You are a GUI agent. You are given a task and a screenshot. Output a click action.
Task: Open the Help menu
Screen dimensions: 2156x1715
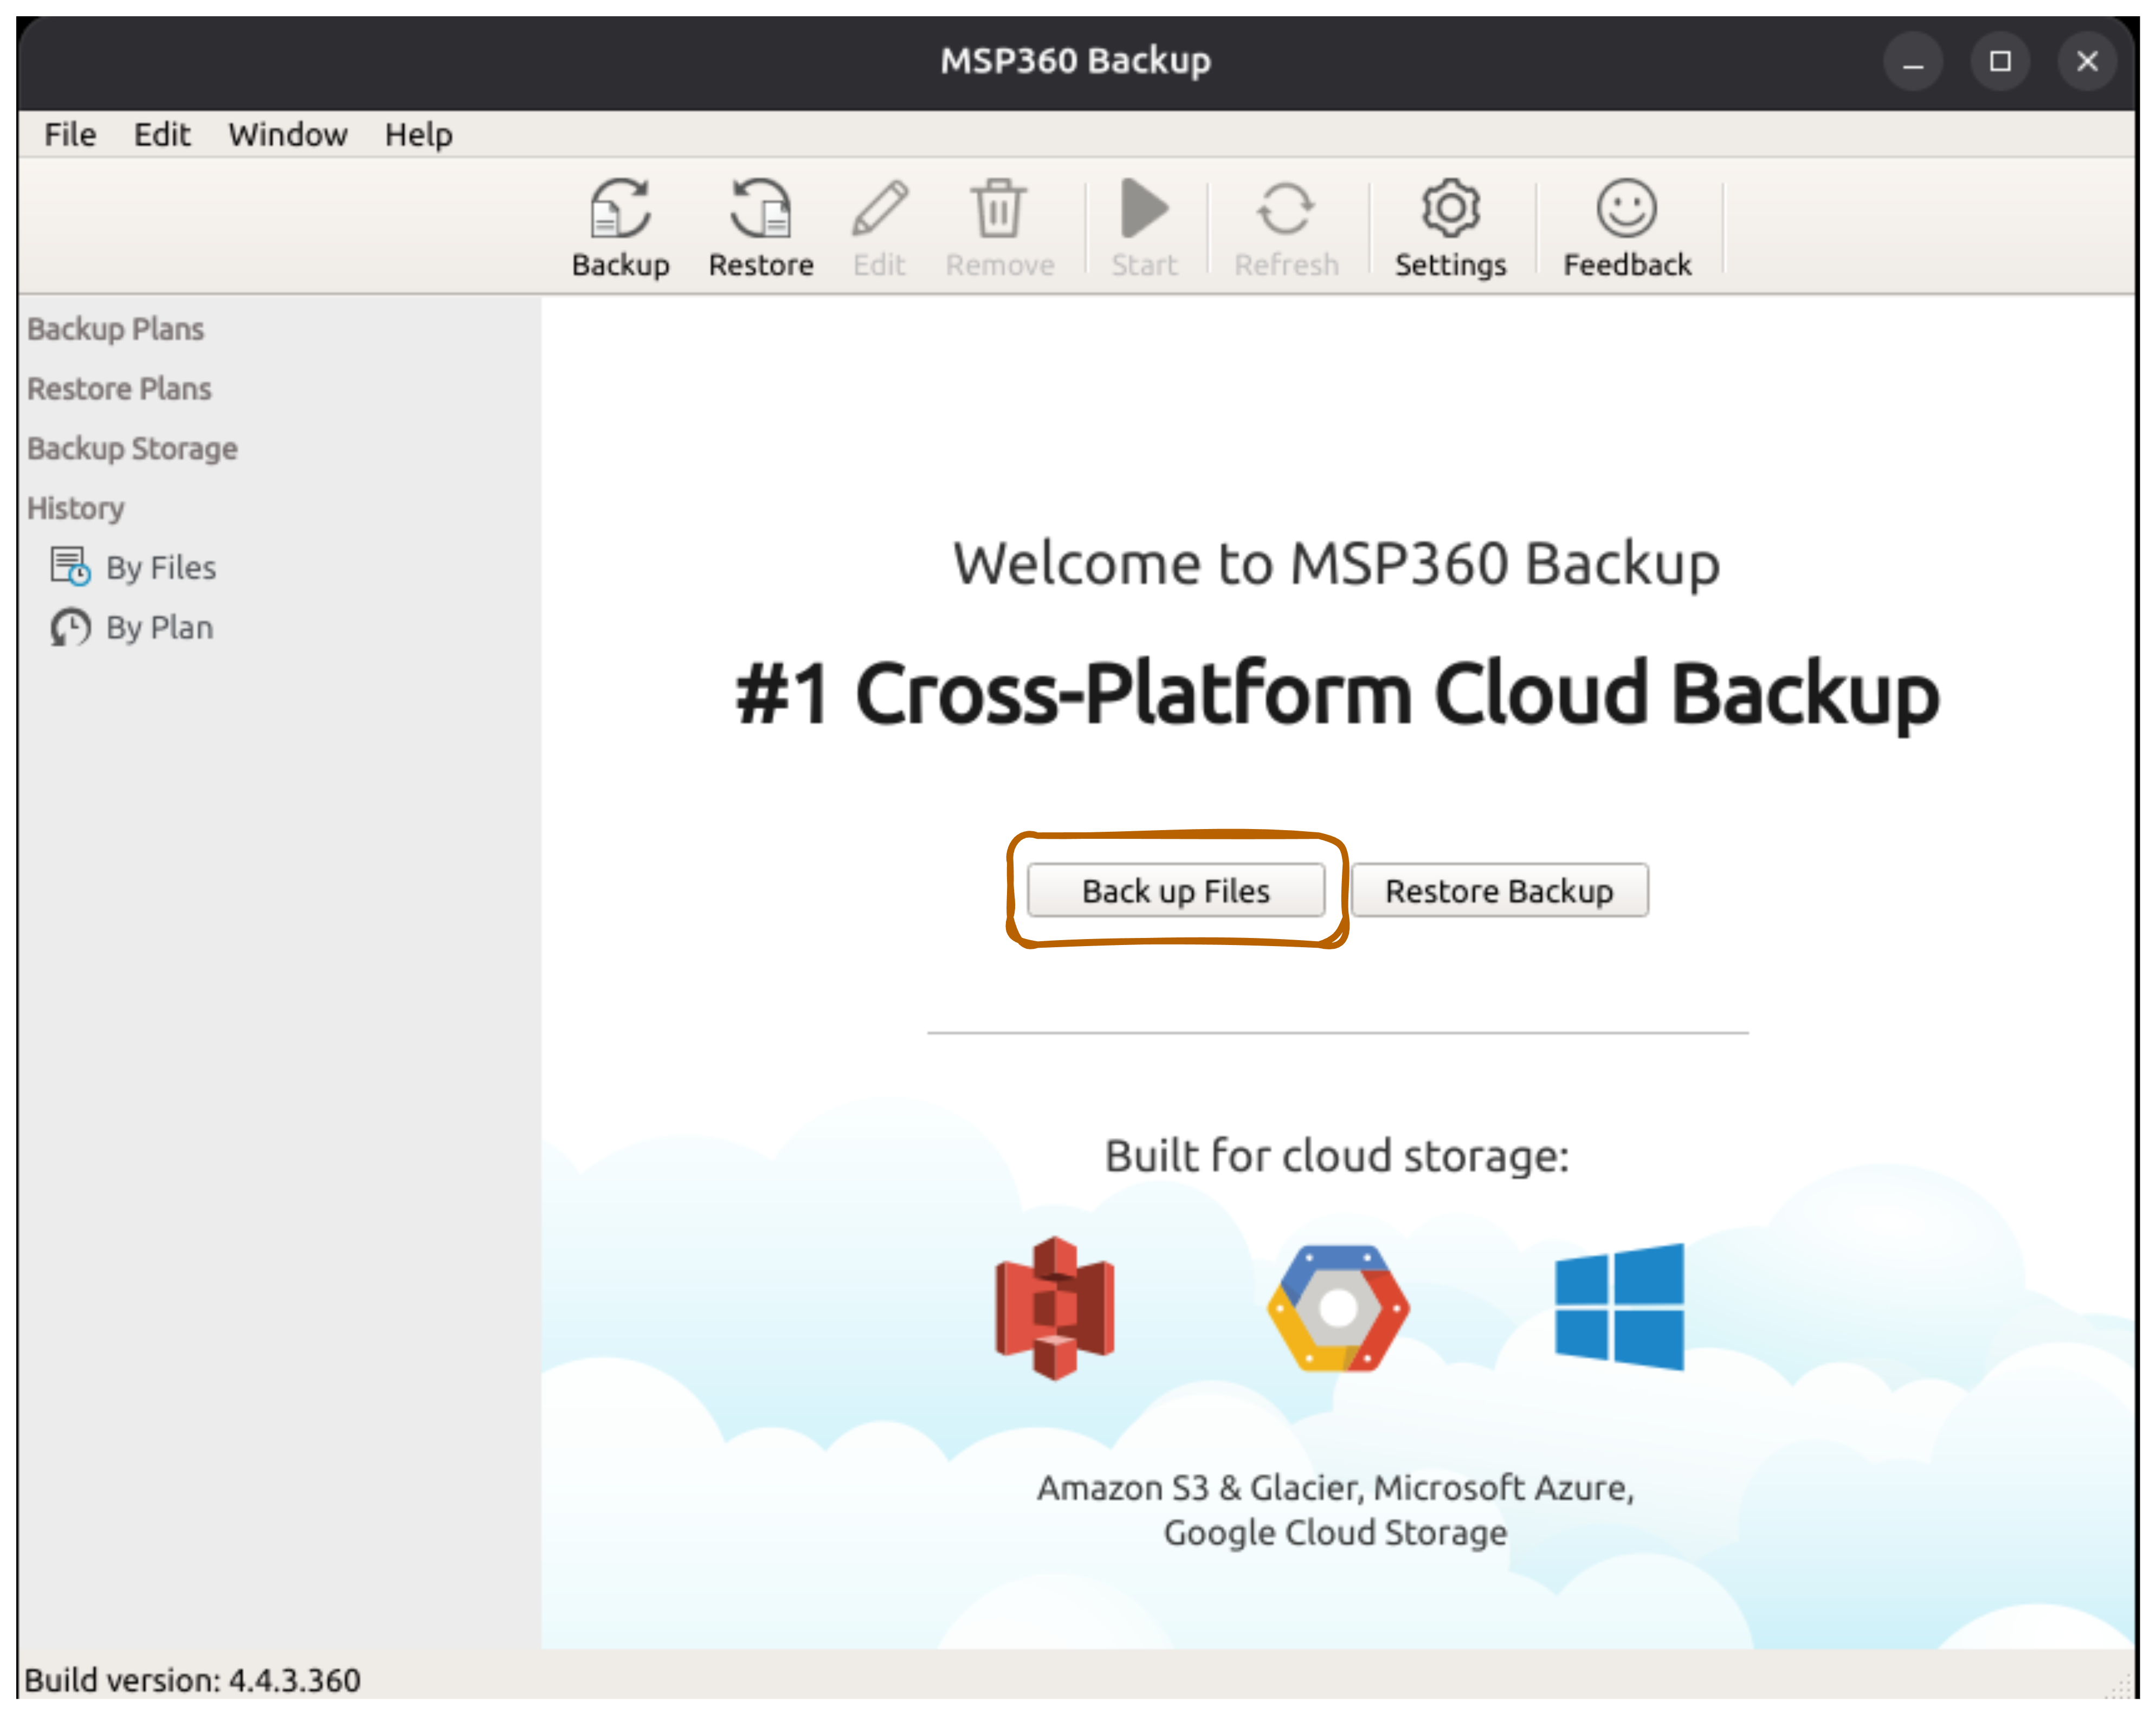tap(418, 135)
